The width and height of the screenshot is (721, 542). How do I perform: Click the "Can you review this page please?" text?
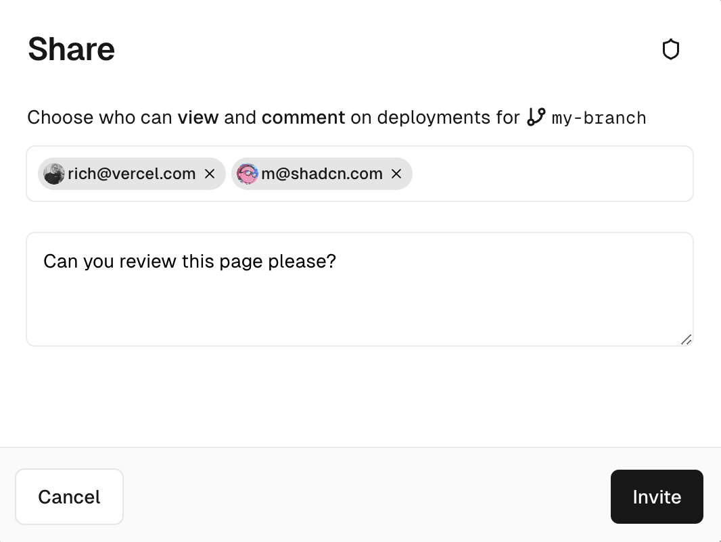pyautogui.click(x=189, y=262)
